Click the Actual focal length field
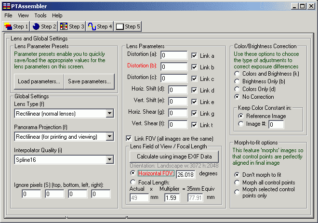318x223 pixels. click(x=139, y=197)
